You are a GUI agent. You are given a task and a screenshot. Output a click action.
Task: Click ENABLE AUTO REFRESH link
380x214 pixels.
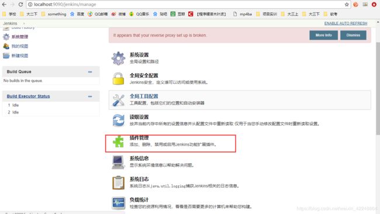(346, 23)
